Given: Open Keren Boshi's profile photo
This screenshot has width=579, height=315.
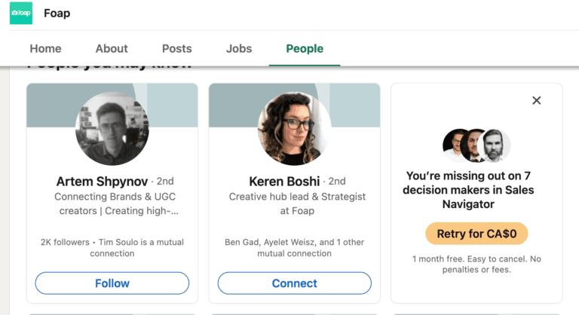Looking at the screenshot, I should click(x=294, y=130).
